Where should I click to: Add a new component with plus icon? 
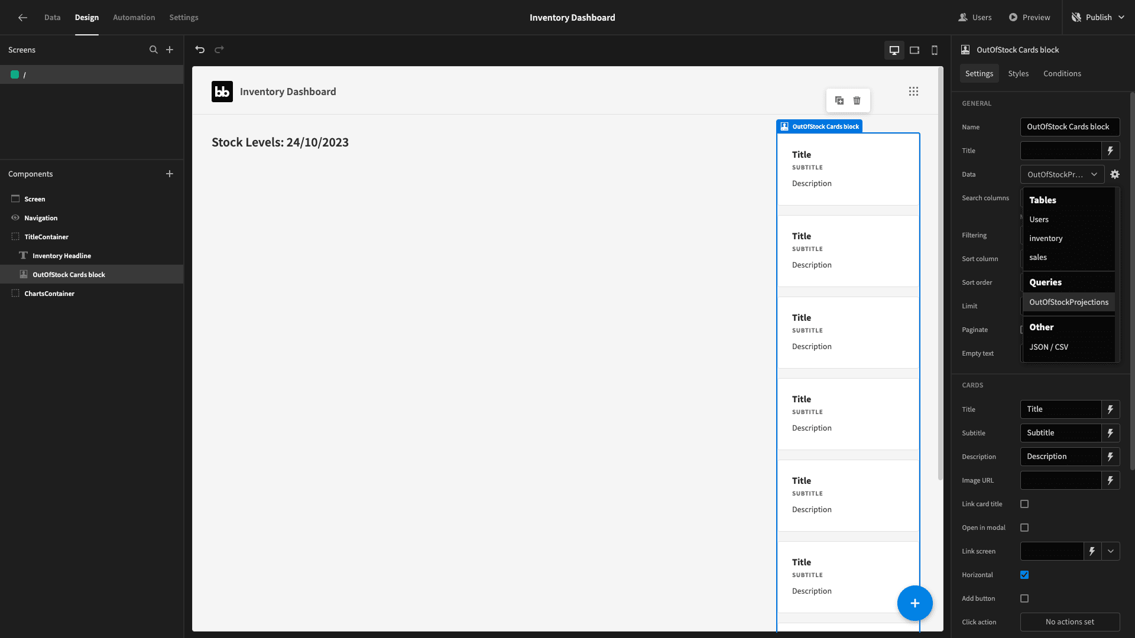pos(170,174)
